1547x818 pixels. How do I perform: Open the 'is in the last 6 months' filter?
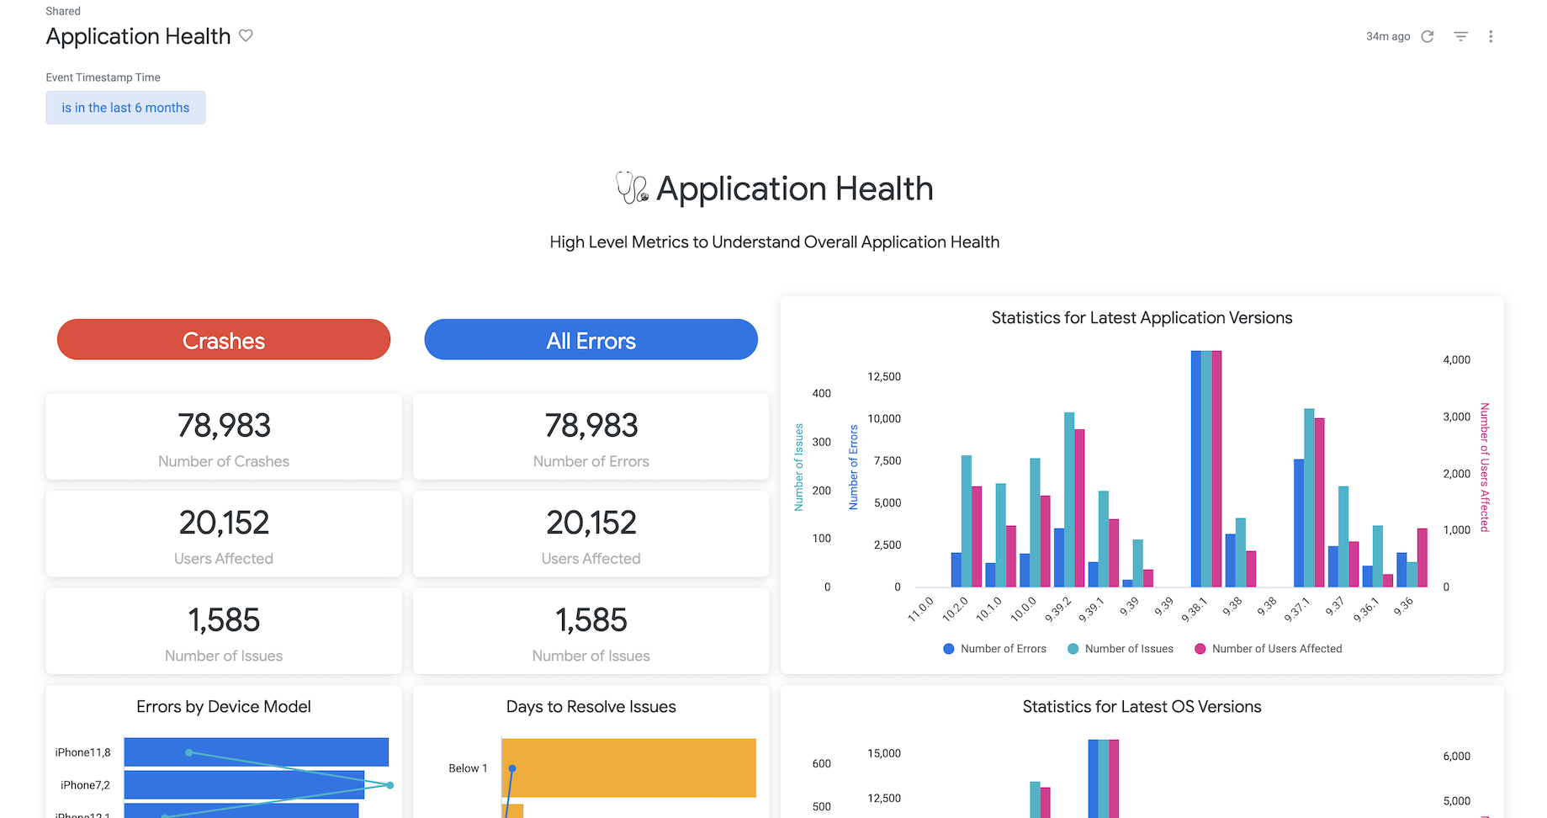click(125, 108)
